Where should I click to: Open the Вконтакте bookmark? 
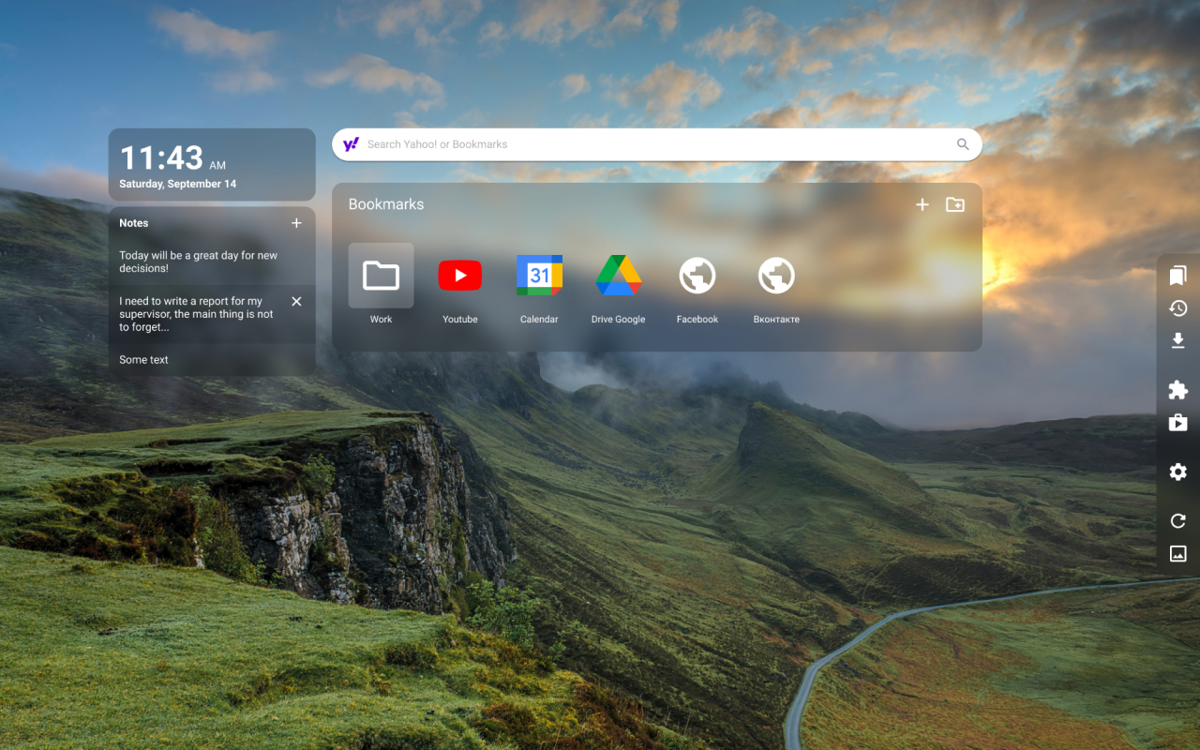[776, 284]
